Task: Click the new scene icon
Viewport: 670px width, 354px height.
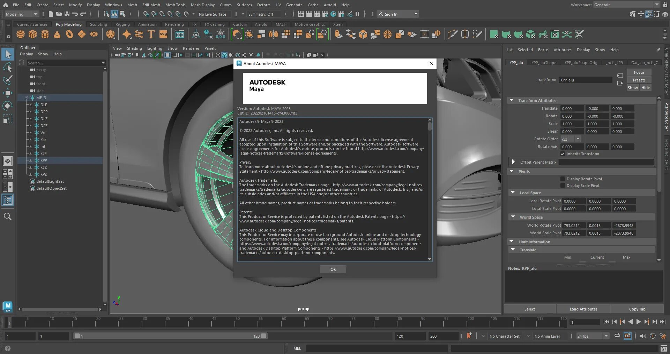Action: [51, 14]
